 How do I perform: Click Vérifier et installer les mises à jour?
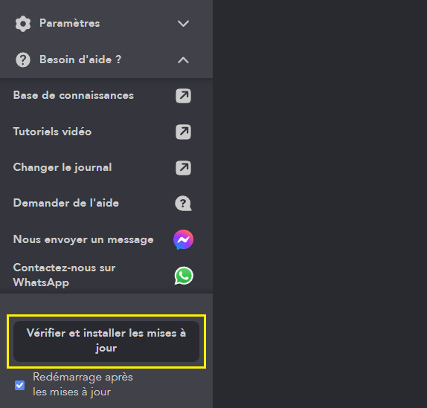point(106,341)
